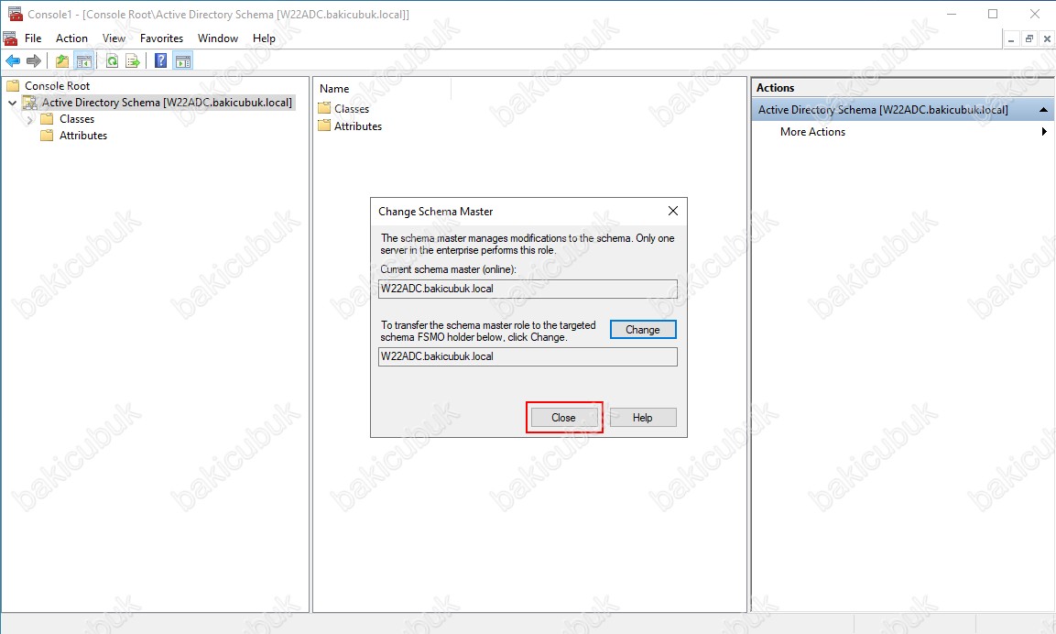
Task: Click the targeted schema FSMO holder field
Action: click(x=528, y=356)
